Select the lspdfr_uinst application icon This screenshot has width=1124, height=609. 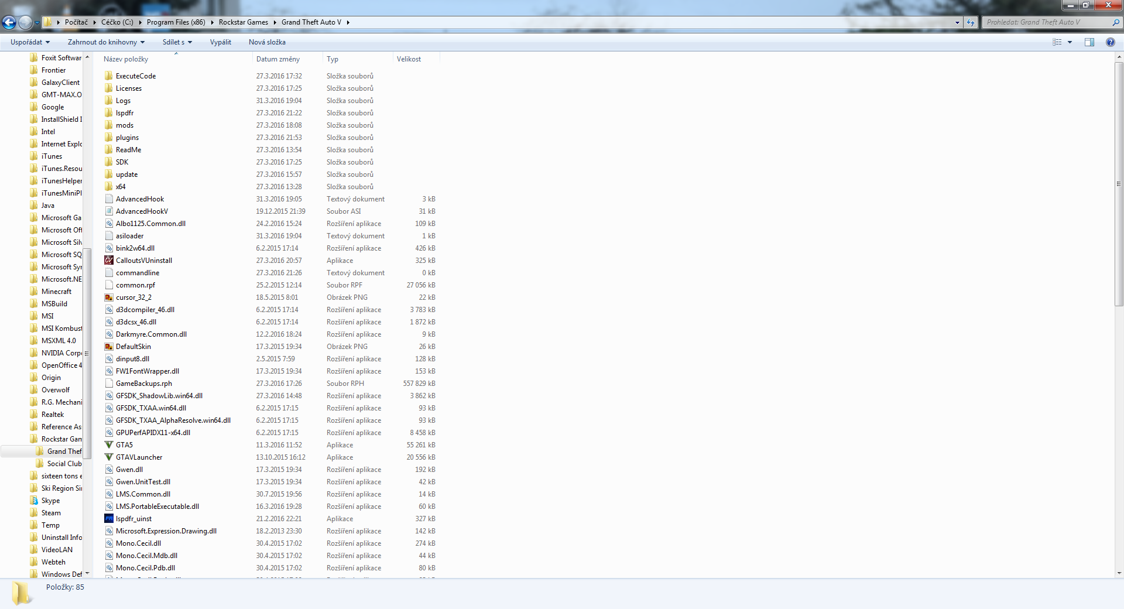tap(108, 519)
